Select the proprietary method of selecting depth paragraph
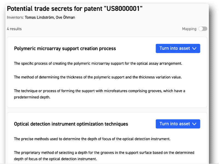 click(104, 153)
